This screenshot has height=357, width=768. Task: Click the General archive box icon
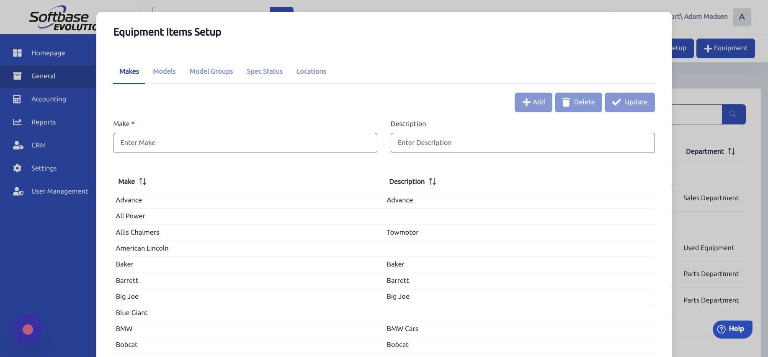coord(17,76)
